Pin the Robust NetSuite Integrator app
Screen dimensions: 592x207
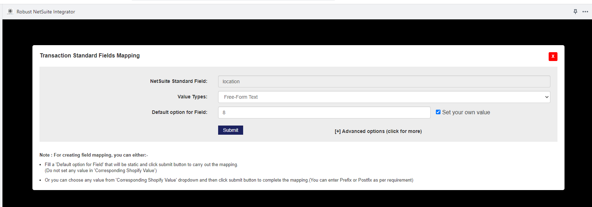pyautogui.click(x=575, y=12)
